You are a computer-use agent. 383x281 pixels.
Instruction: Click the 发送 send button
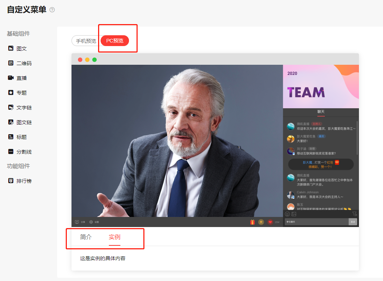point(353,222)
